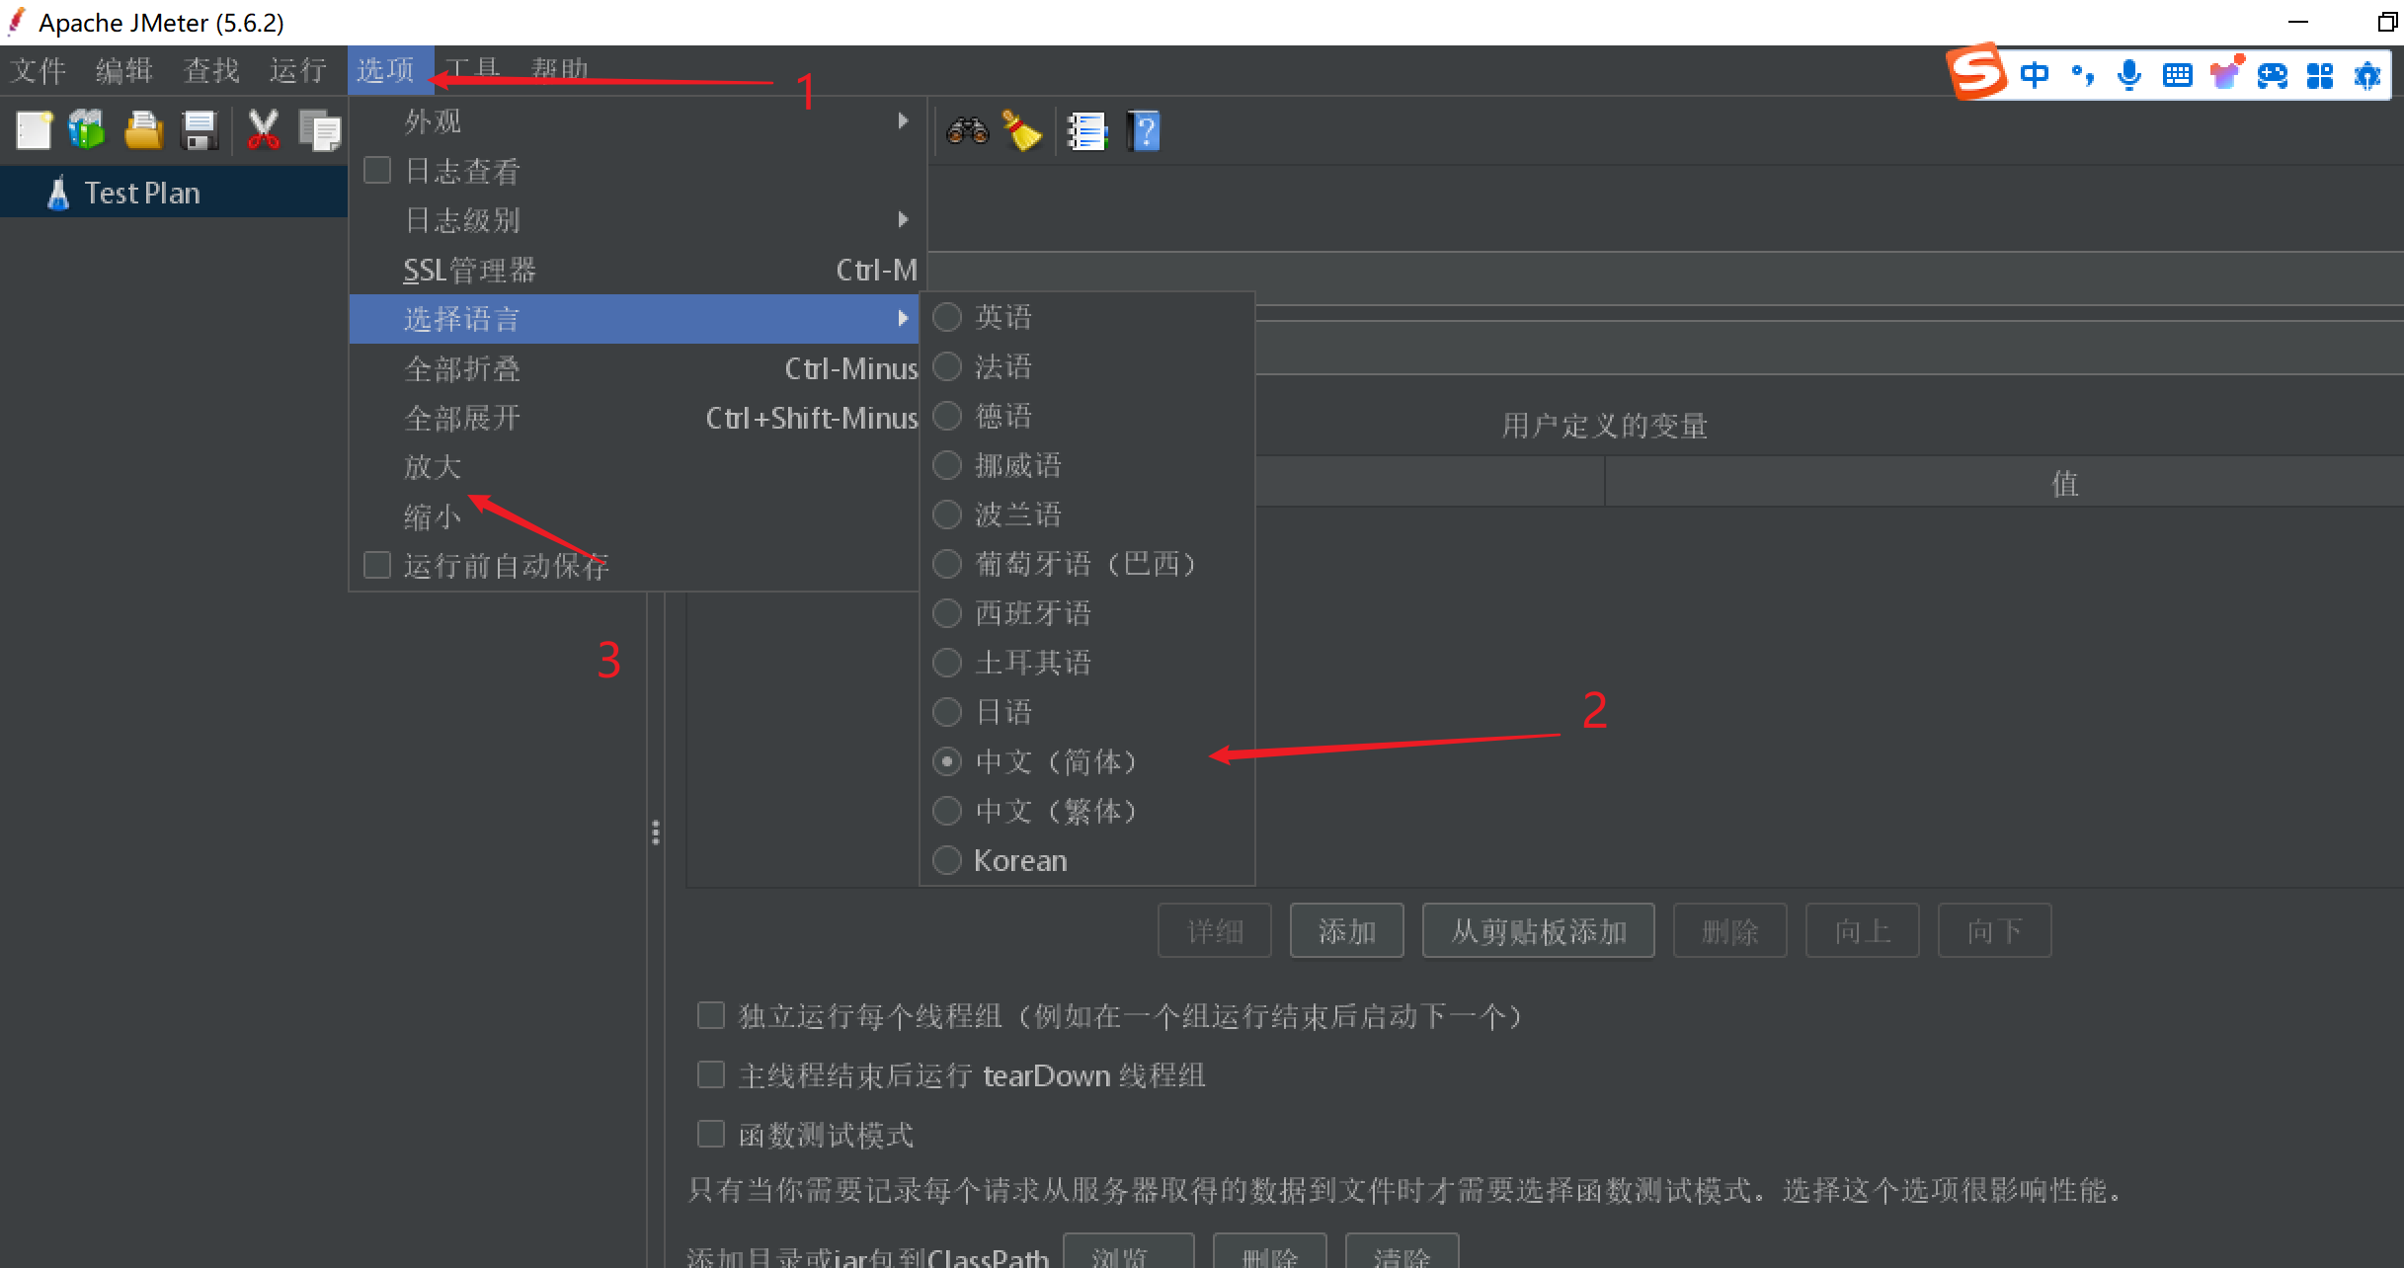Image resolution: width=2404 pixels, height=1268 pixels.
Task: Click the Help question mark icon
Action: (1144, 130)
